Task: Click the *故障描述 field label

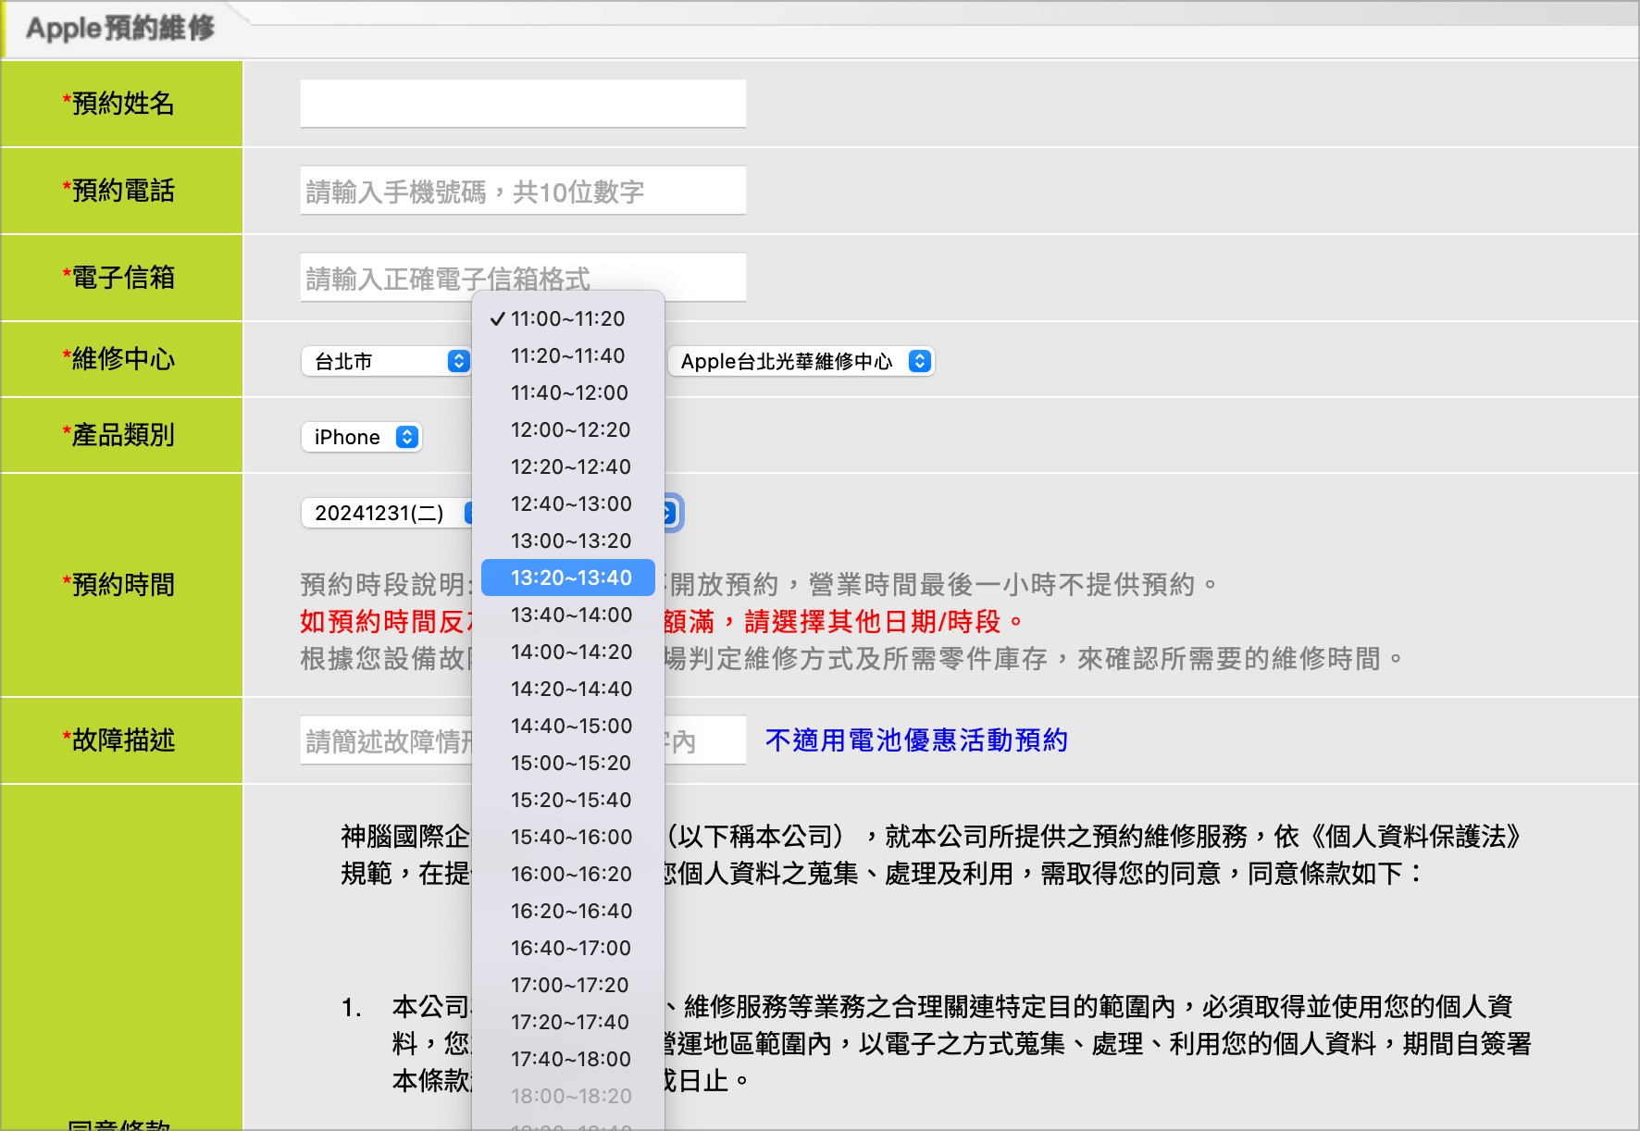Action: pos(118,740)
